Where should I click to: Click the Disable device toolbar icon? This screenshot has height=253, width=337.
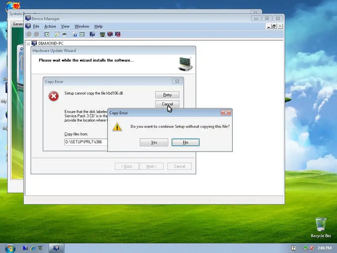tap(118, 34)
